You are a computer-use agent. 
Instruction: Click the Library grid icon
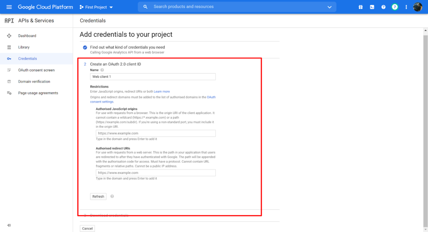[9, 47]
